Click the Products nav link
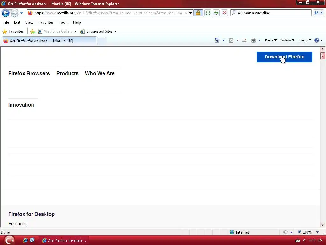Viewport: 326px width, 245px height. 67,74
